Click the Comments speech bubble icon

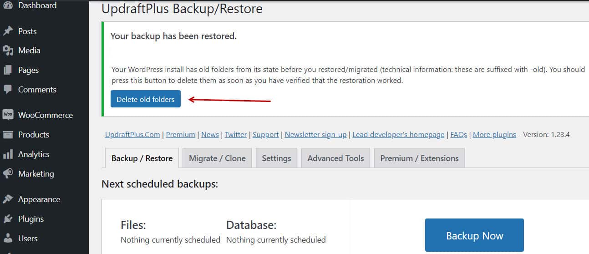8,89
